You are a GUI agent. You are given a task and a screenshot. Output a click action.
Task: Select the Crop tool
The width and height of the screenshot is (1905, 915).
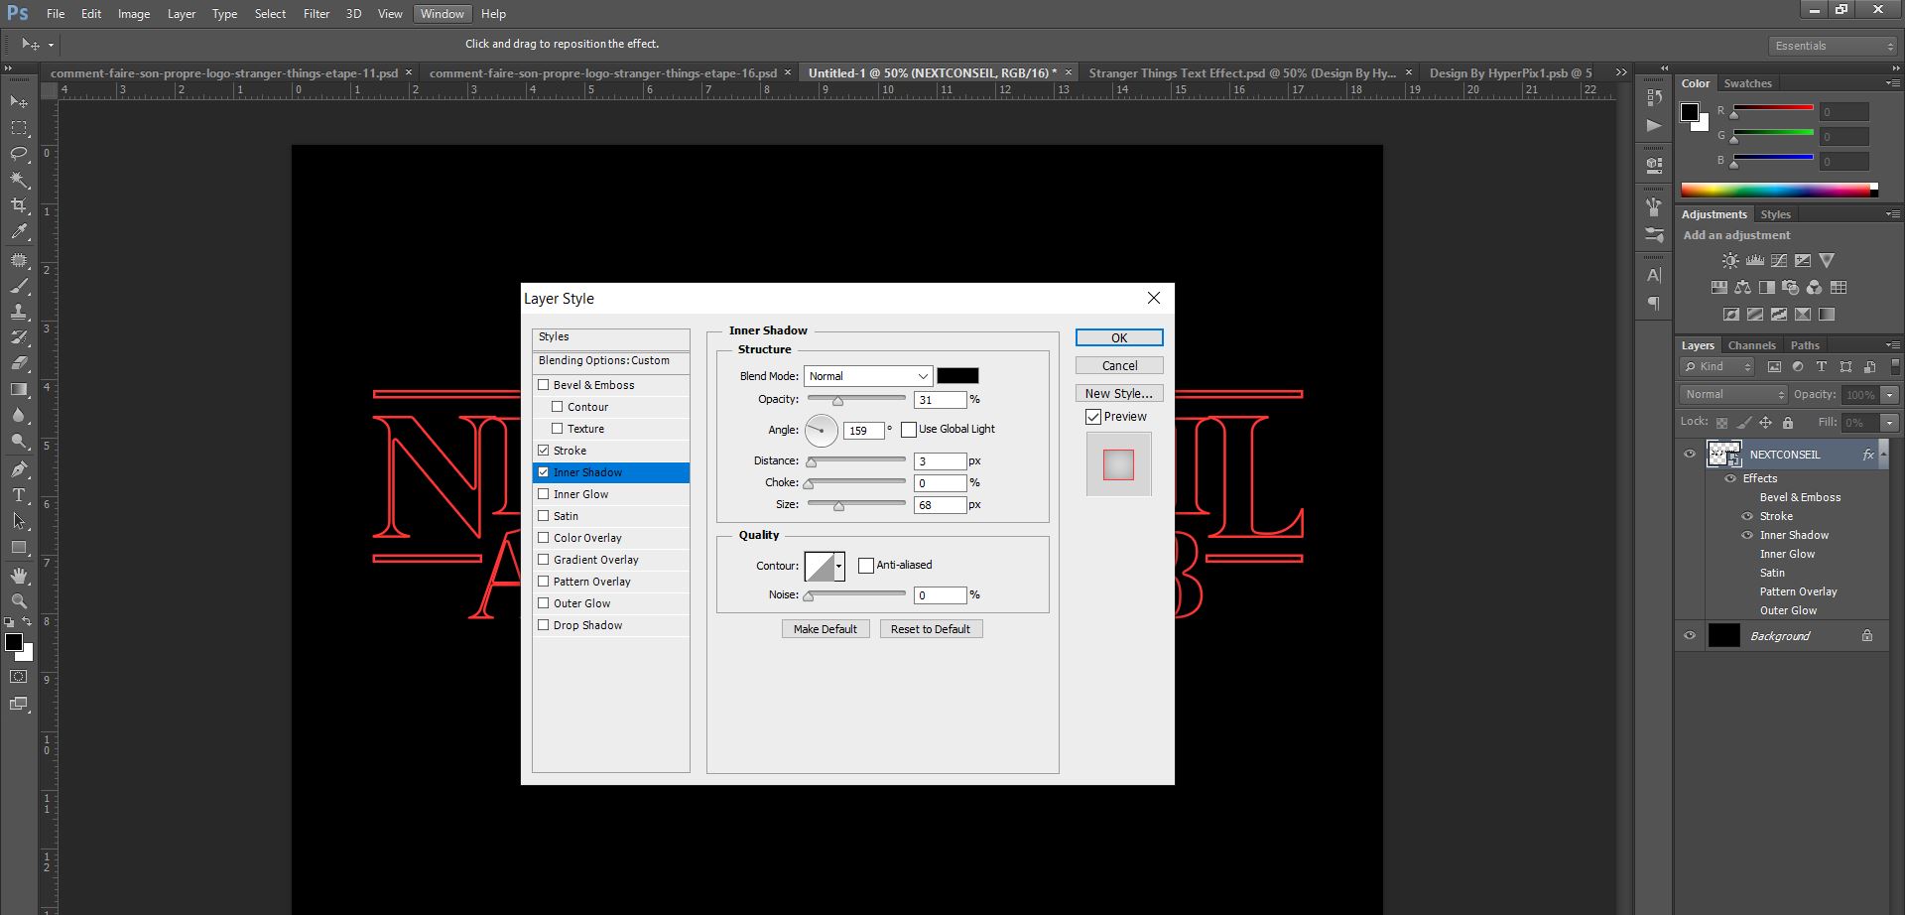pyautogui.click(x=19, y=205)
